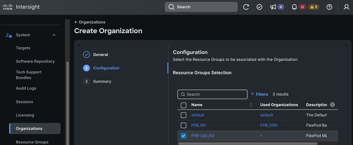Open the alarms bell icon
Viewport: 353px width, 145px height.
pyautogui.click(x=294, y=7)
